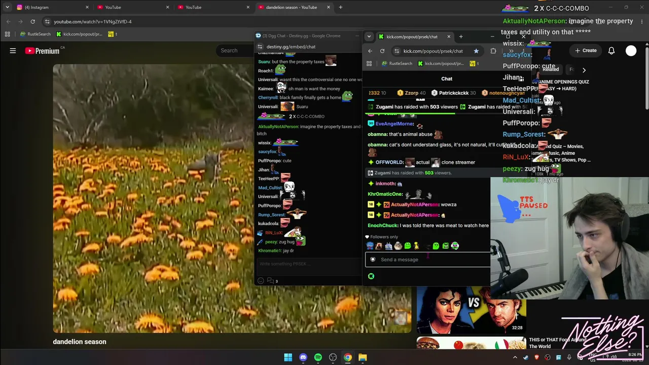Click the dandelion season video title
Screen dimensions: 649x365
[80, 342]
